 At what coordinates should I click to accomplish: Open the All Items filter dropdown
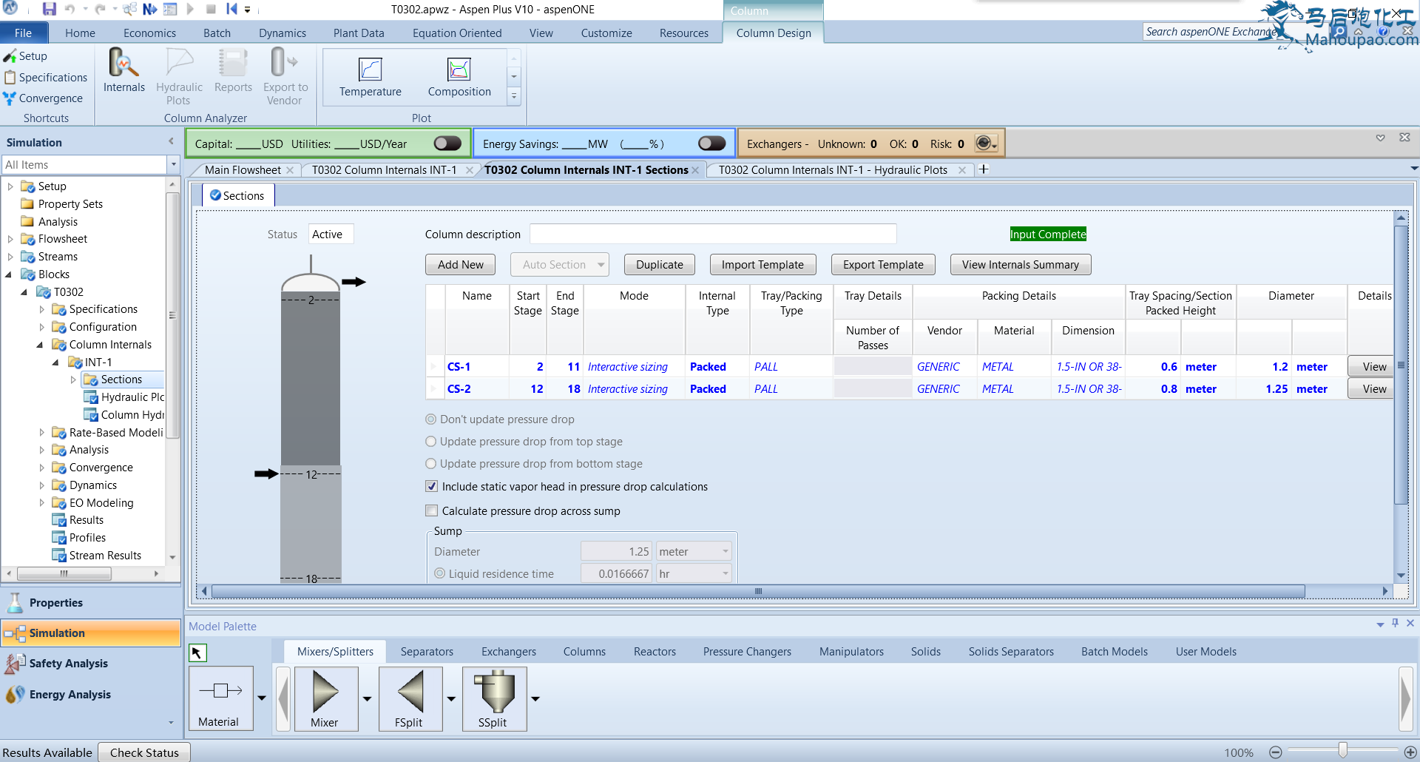pyautogui.click(x=174, y=165)
